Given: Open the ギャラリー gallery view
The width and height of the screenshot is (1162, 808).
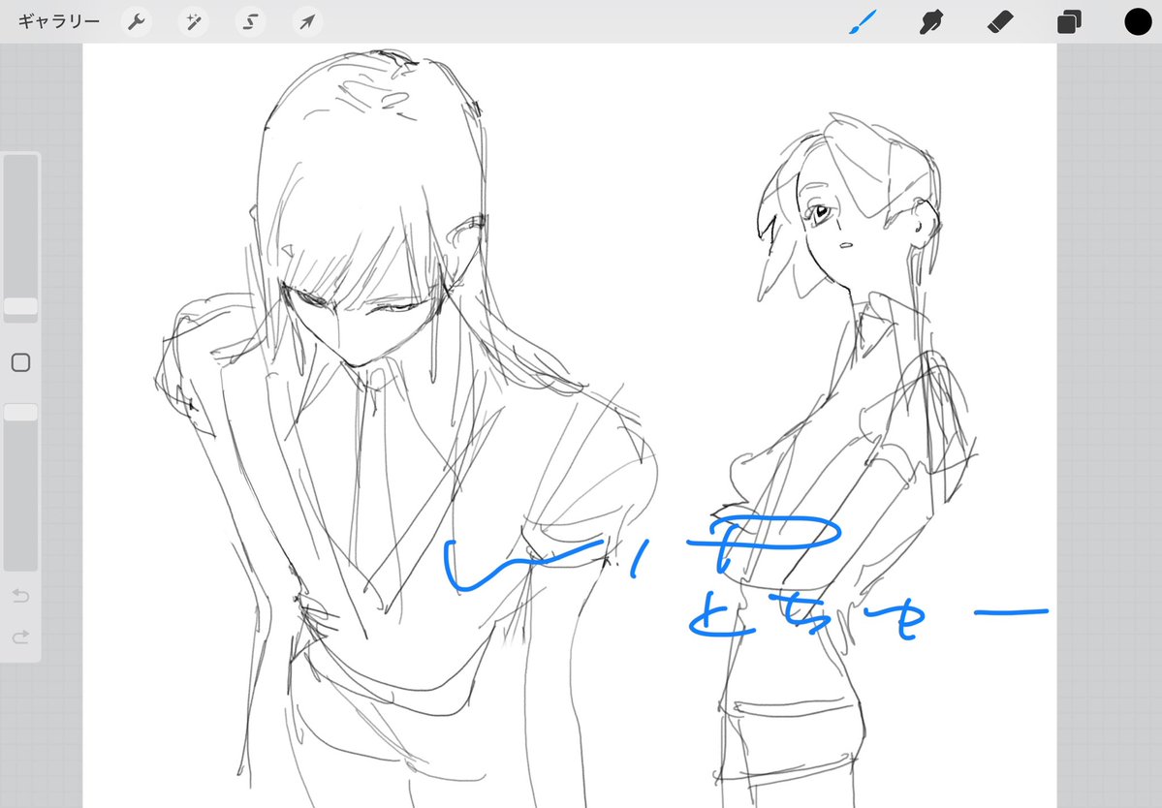Looking at the screenshot, I should (x=58, y=21).
